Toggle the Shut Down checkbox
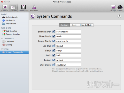Image resolution: width=124 pixels, height=93 pixels. (54, 65)
